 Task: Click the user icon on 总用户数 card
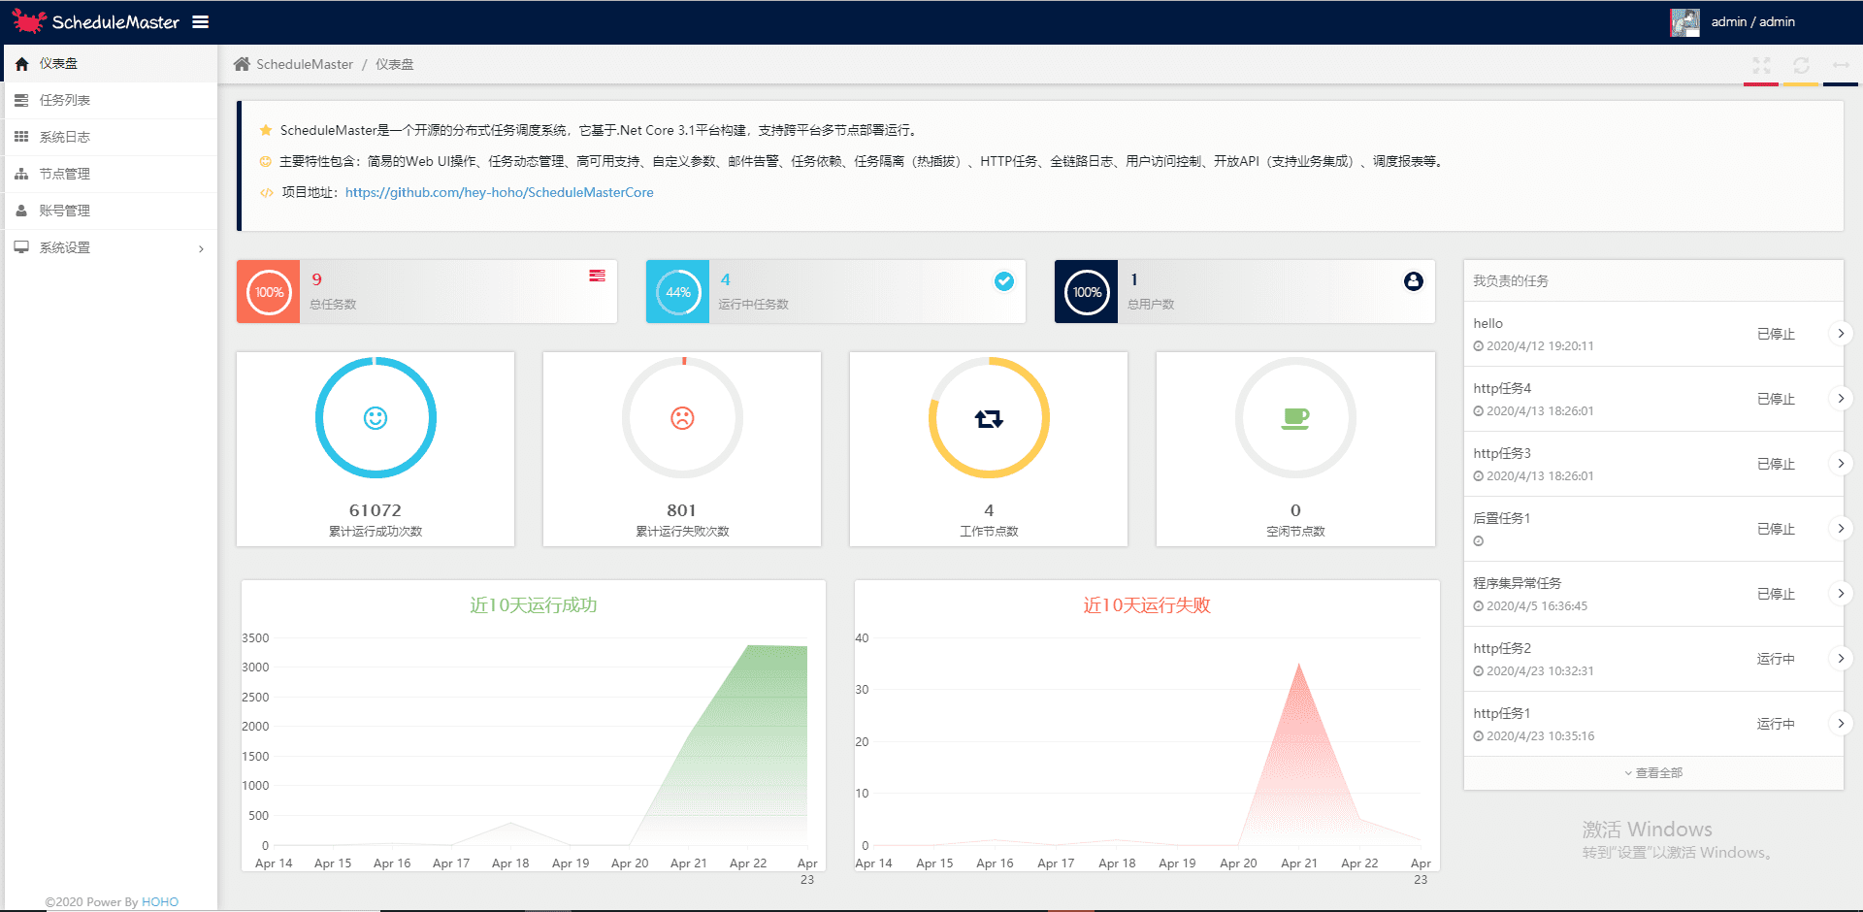coord(1414,280)
